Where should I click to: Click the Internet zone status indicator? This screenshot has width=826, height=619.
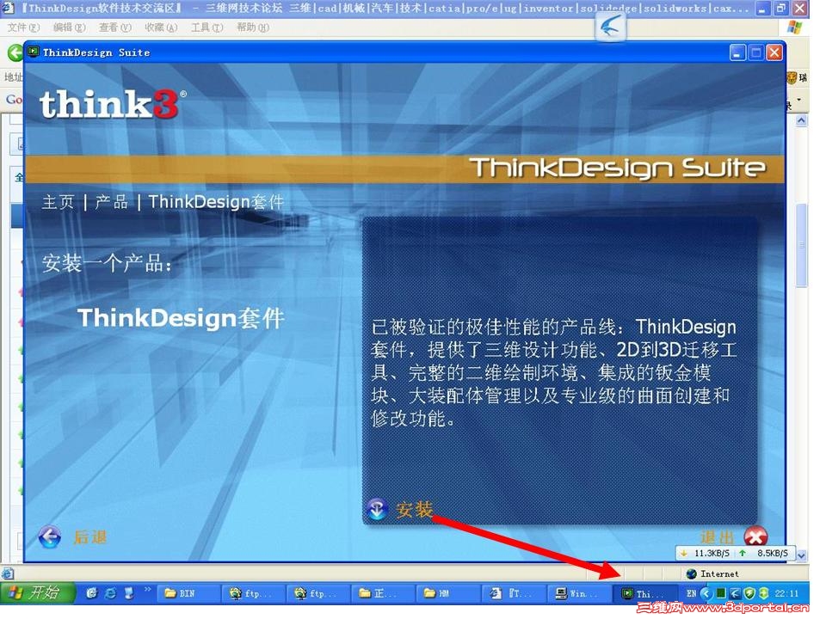pyautogui.click(x=712, y=573)
